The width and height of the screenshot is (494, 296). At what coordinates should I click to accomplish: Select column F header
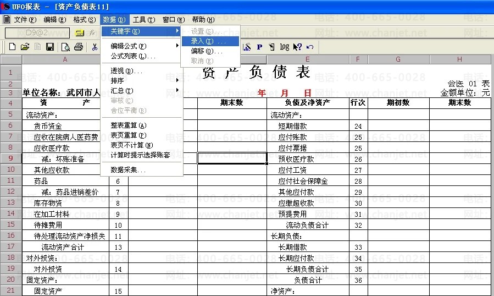pos(358,59)
